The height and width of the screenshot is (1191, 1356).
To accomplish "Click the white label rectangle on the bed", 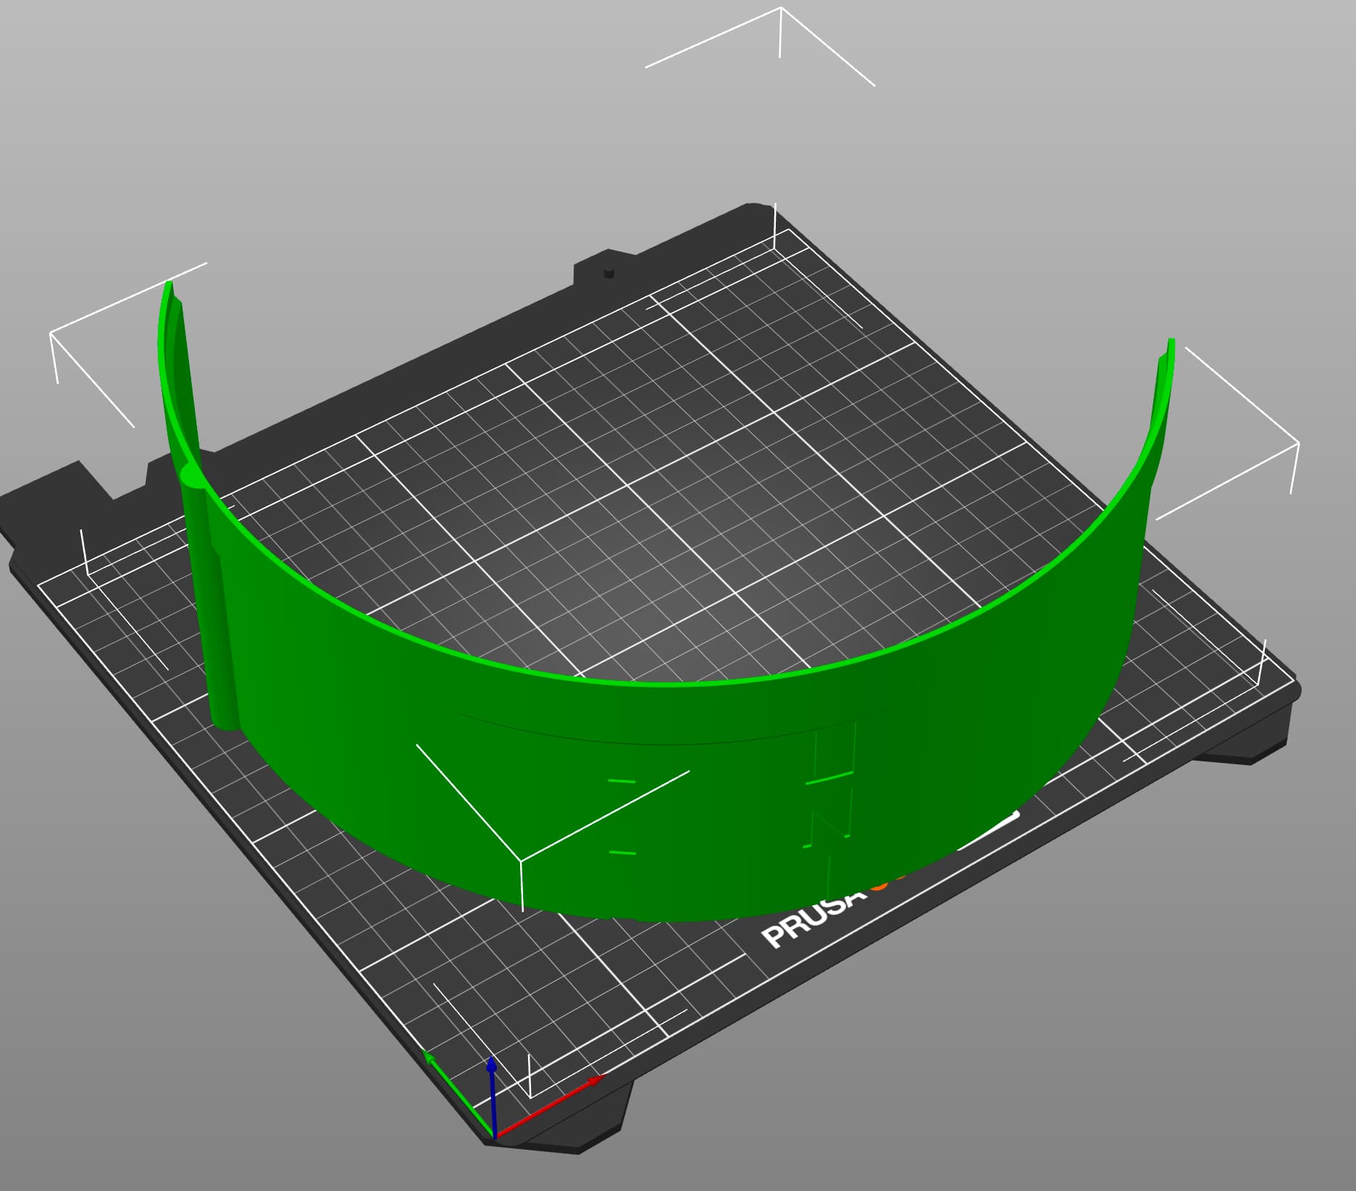I will tap(989, 832).
